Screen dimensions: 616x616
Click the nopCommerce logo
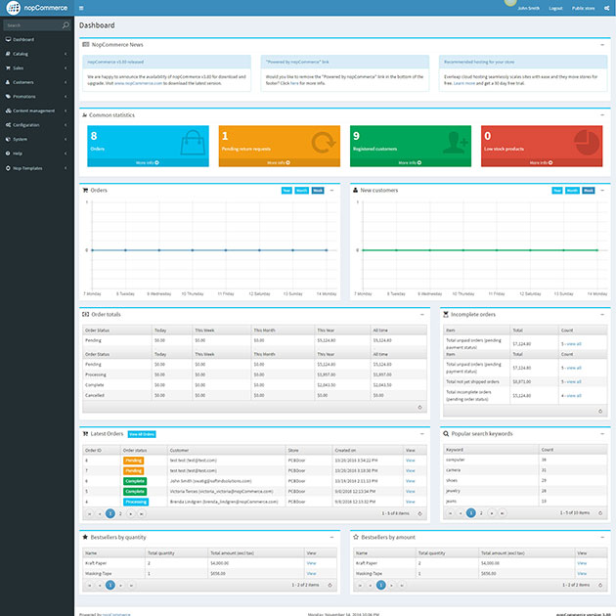click(x=37, y=8)
